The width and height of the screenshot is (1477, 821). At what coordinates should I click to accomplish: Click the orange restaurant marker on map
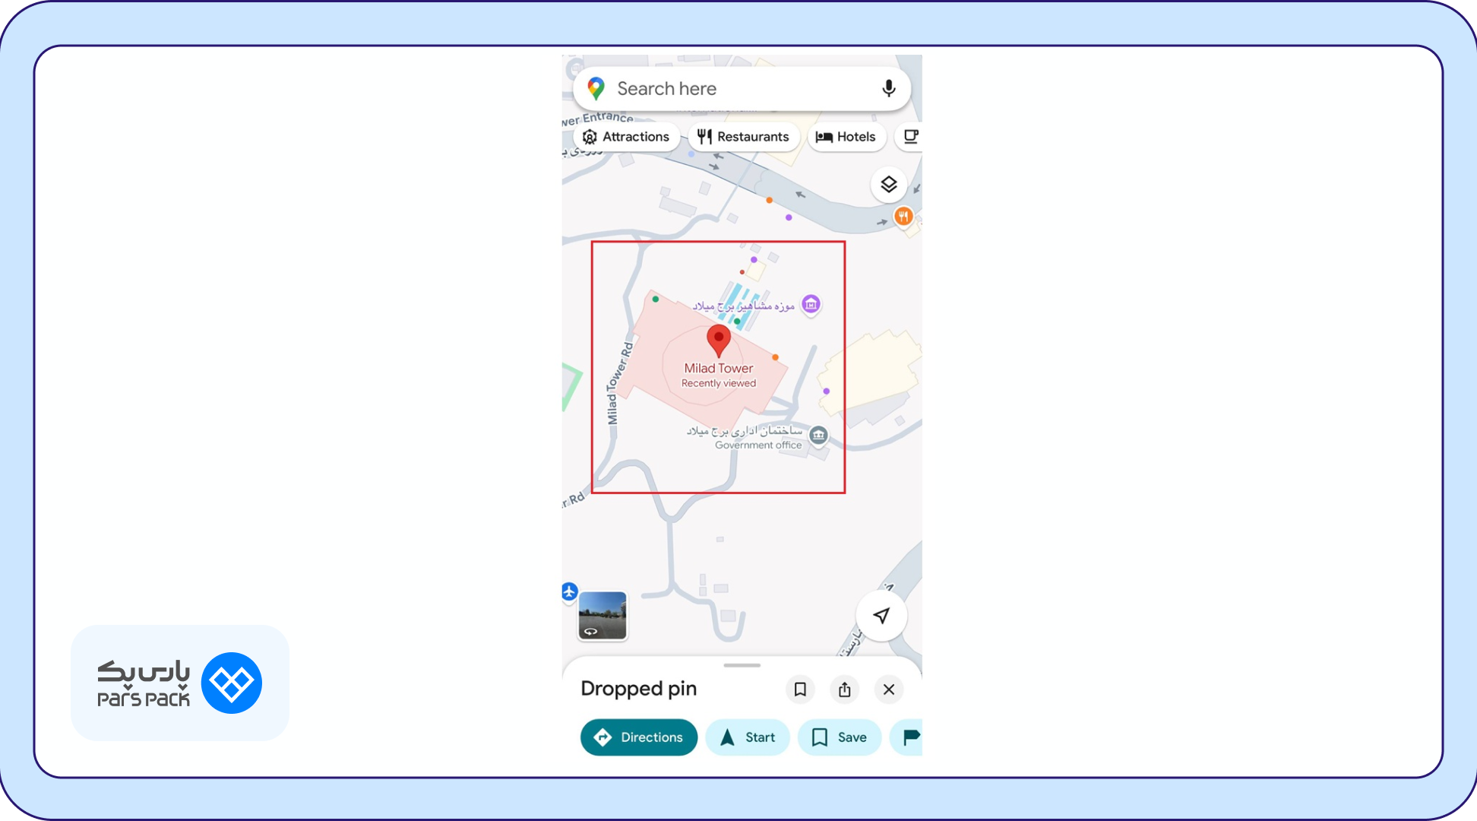pyautogui.click(x=903, y=217)
